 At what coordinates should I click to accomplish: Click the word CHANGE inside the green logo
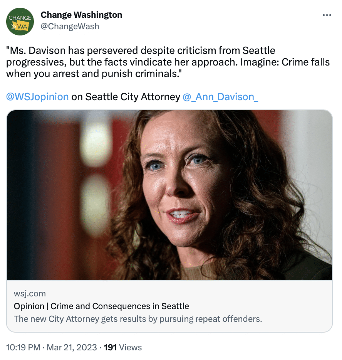[20, 18]
